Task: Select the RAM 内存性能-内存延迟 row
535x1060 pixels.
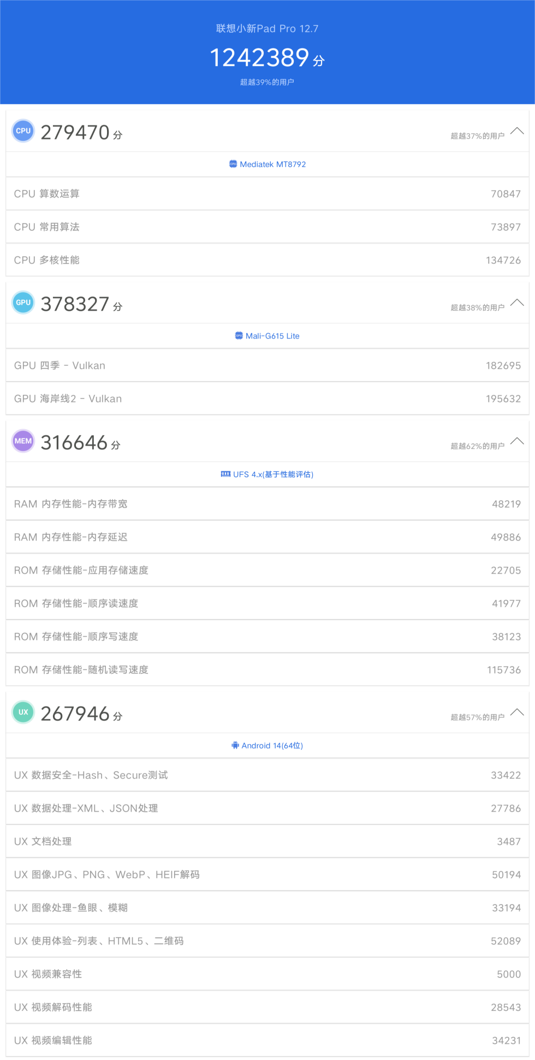Action: 267,537
